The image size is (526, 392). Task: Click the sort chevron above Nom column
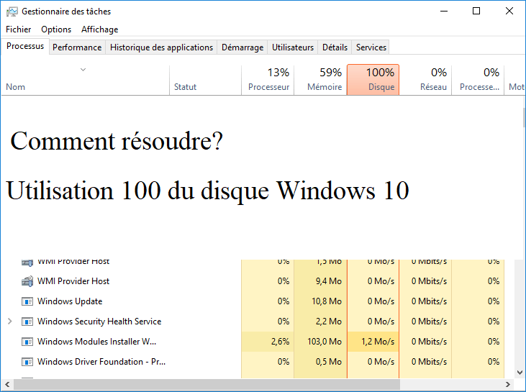pos(83,70)
